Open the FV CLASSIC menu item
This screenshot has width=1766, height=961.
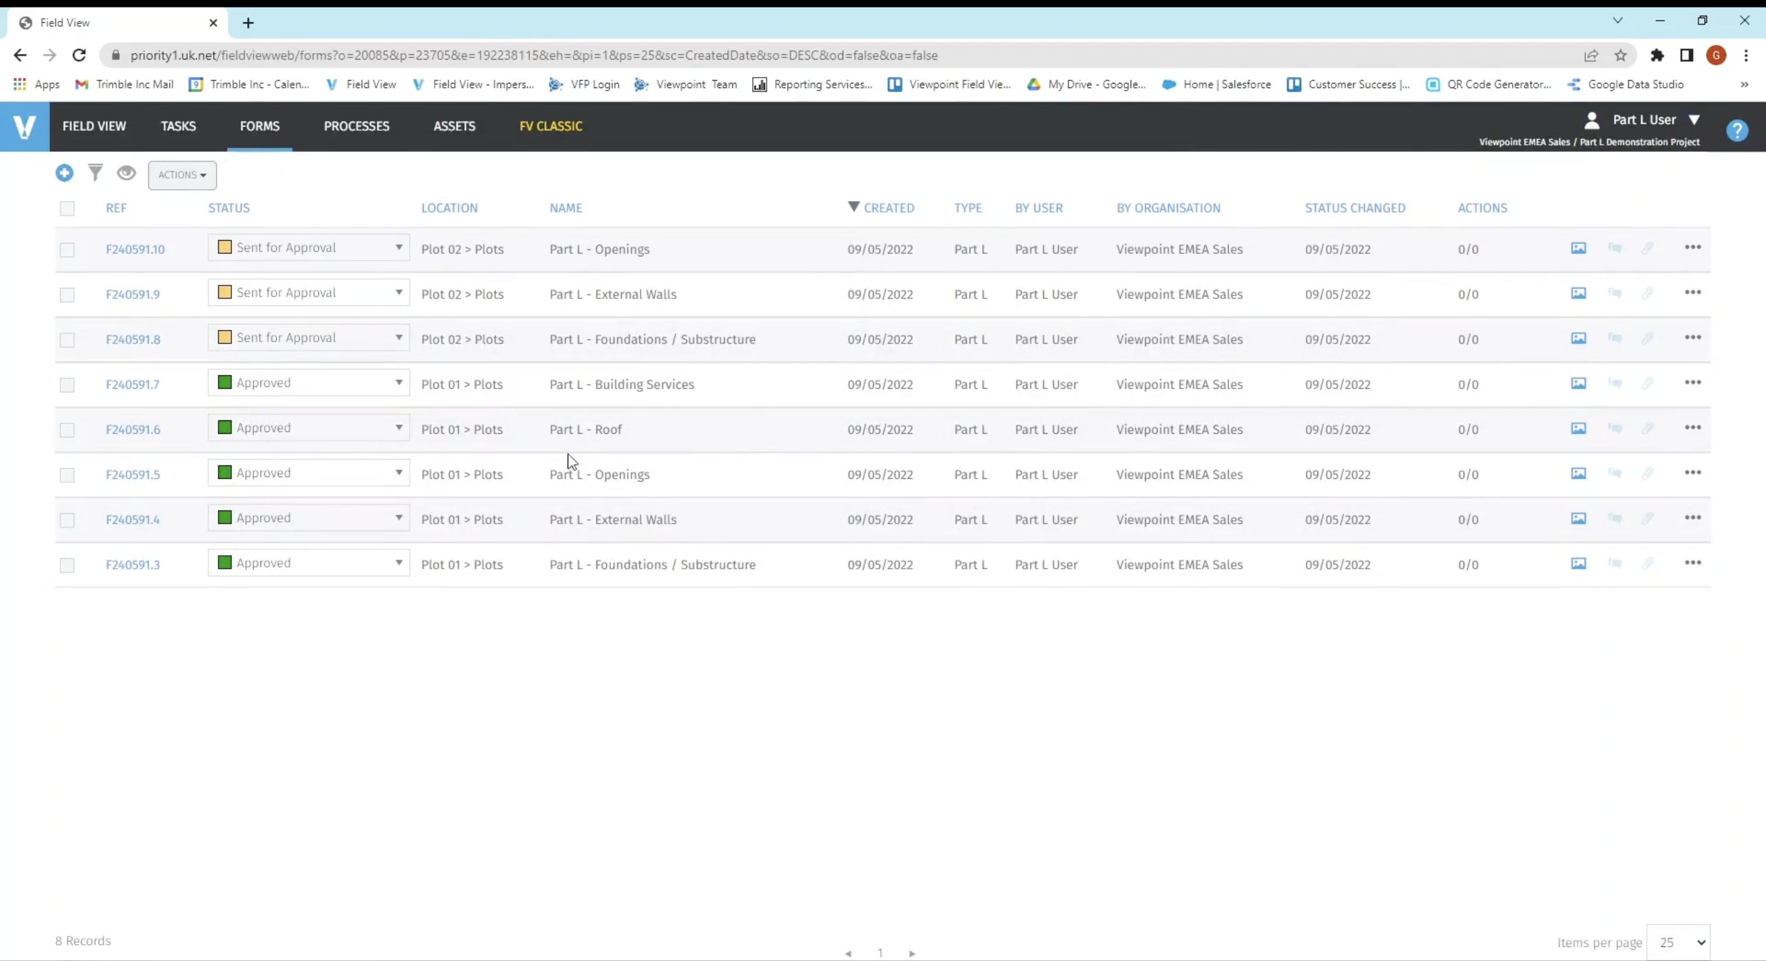click(551, 126)
